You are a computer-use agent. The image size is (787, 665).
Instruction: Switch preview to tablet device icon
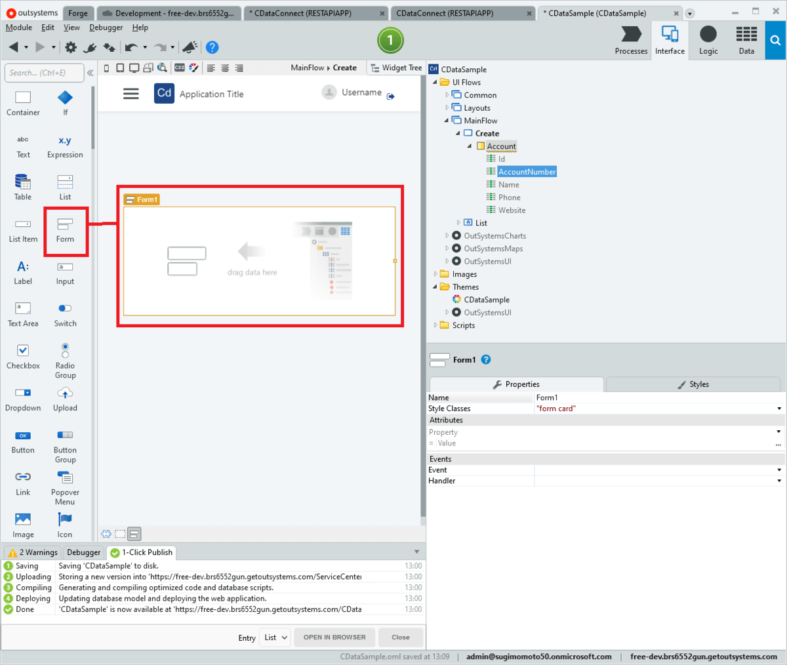click(x=120, y=68)
